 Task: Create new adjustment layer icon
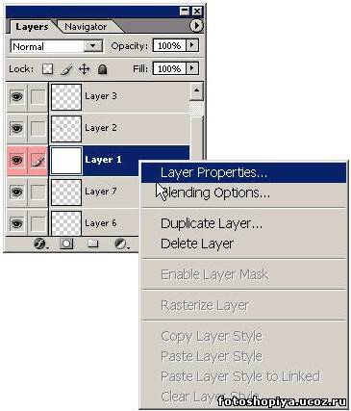[x=122, y=244]
